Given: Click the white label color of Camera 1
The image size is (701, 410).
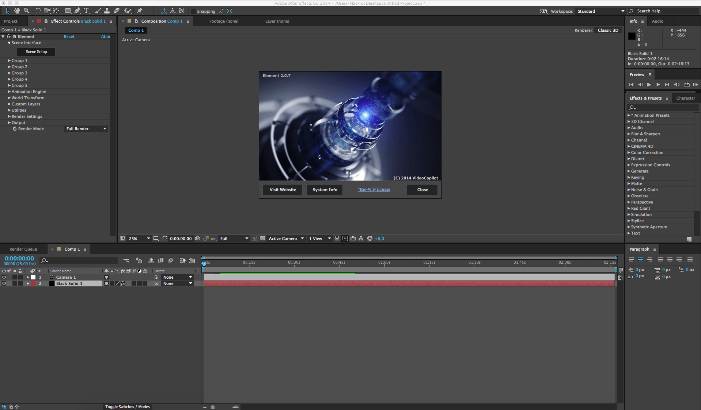Looking at the screenshot, I should [x=34, y=277].
